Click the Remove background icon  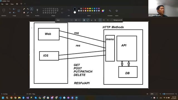pyautogui.click(x=19, y=11)
